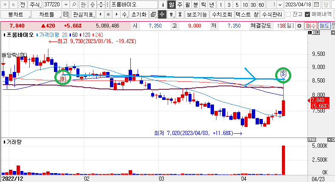Click the stock code up/down stepper

pyautogui.click(x=101, y=5)
